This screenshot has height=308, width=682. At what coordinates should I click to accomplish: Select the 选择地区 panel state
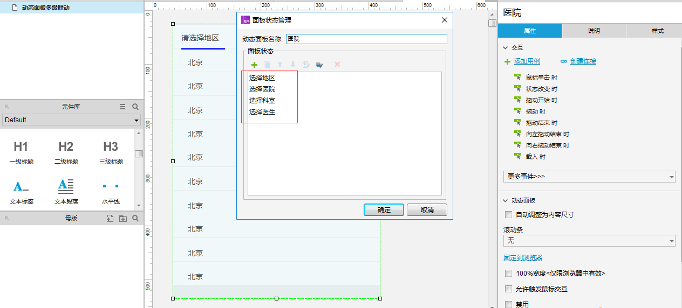coord(262,78)
